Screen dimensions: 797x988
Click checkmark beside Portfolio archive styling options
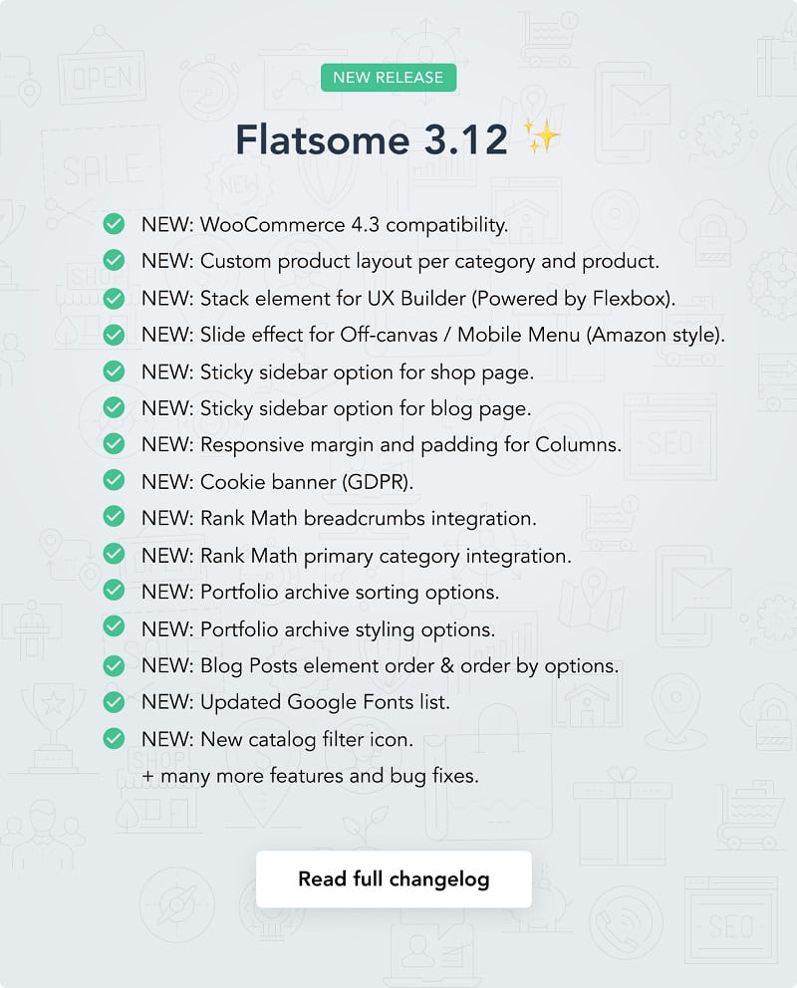click(x=114, y=628)
